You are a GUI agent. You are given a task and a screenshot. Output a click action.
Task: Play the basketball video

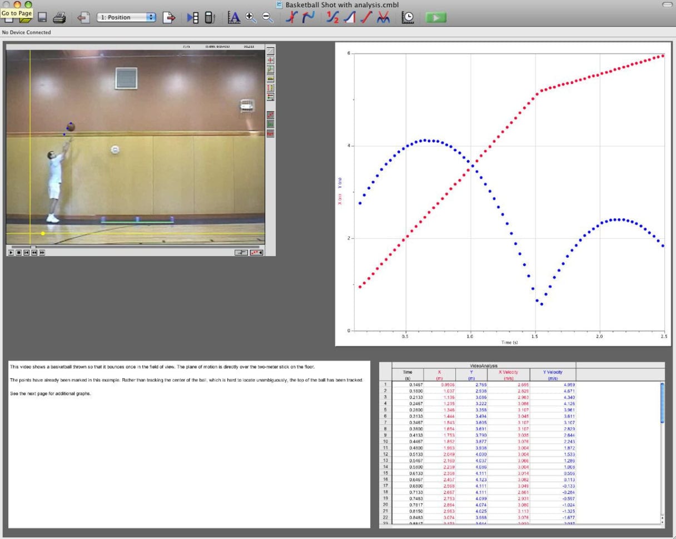pos(11,252)
